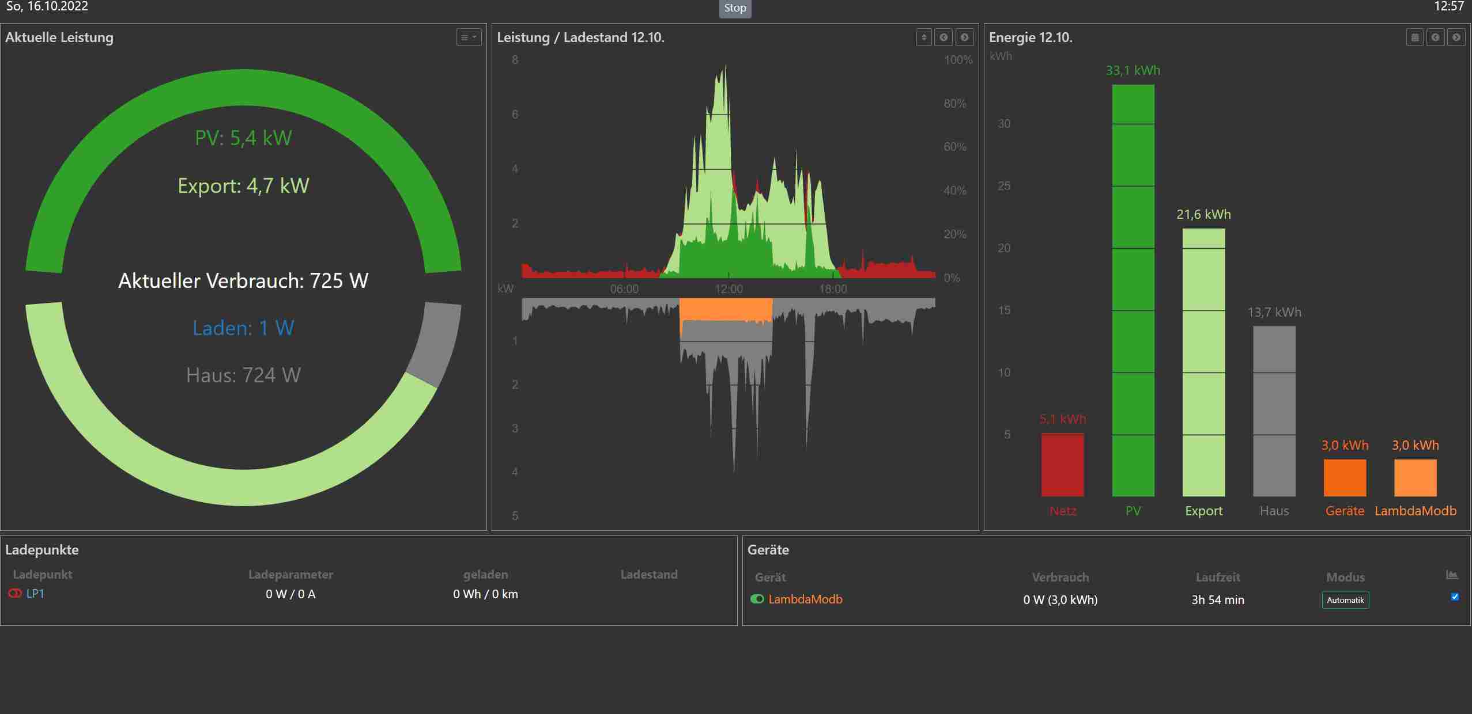This screenshot has width=1472, height=714.
Task: Click the green PV energy bar
Action: [x=1133, y=288]
